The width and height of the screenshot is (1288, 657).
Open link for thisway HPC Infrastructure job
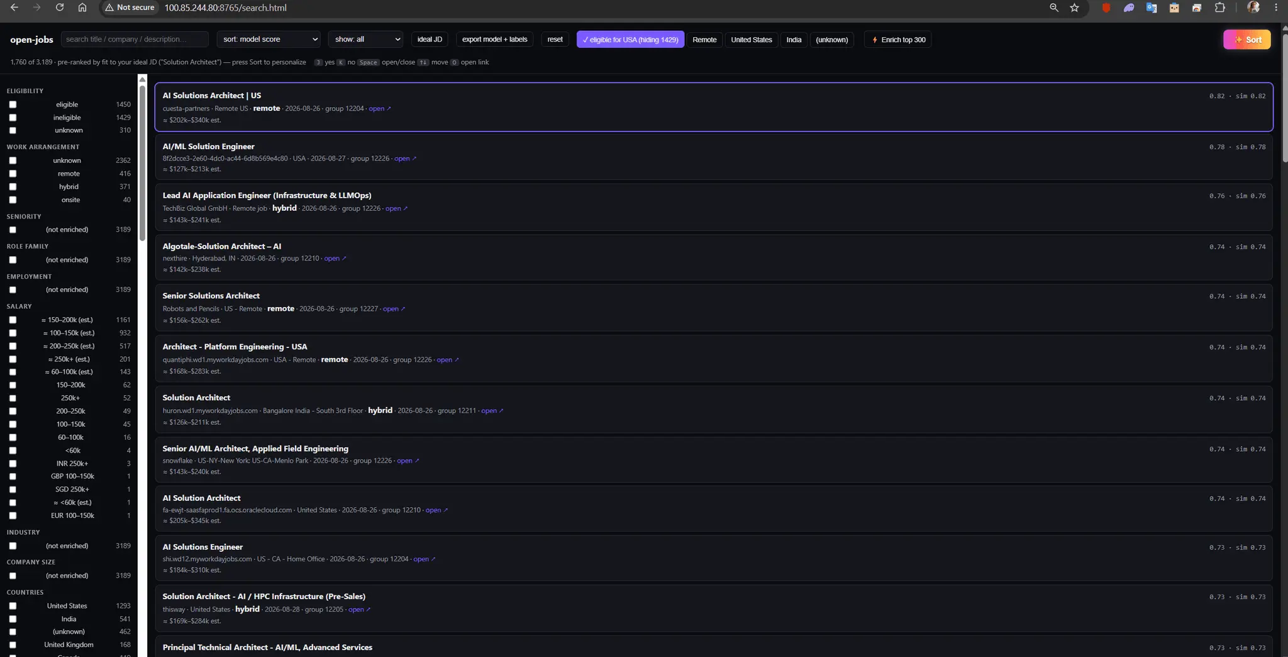(359, 609)
